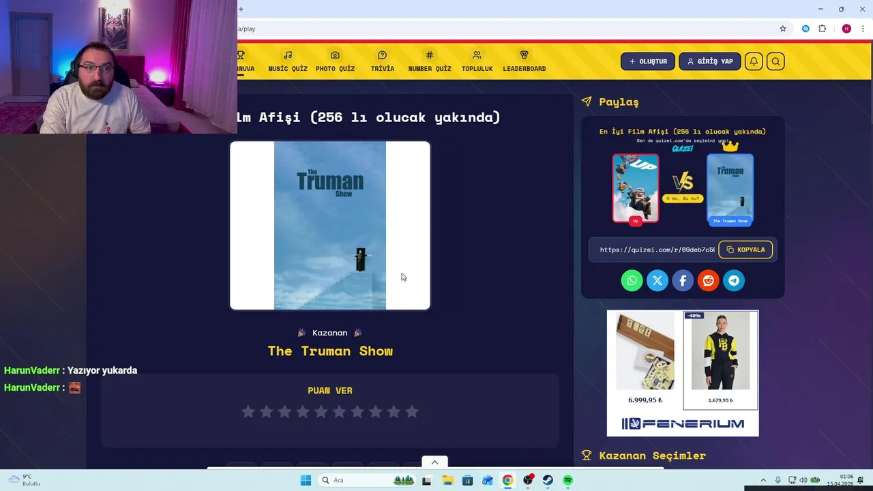Click The Truman Show winner poster

(x=330, y=226)
